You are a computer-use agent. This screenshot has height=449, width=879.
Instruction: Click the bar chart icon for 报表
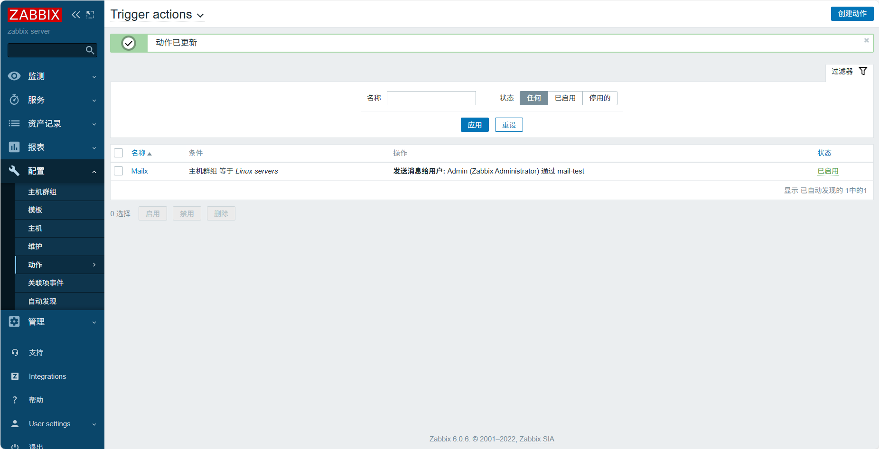14,147
